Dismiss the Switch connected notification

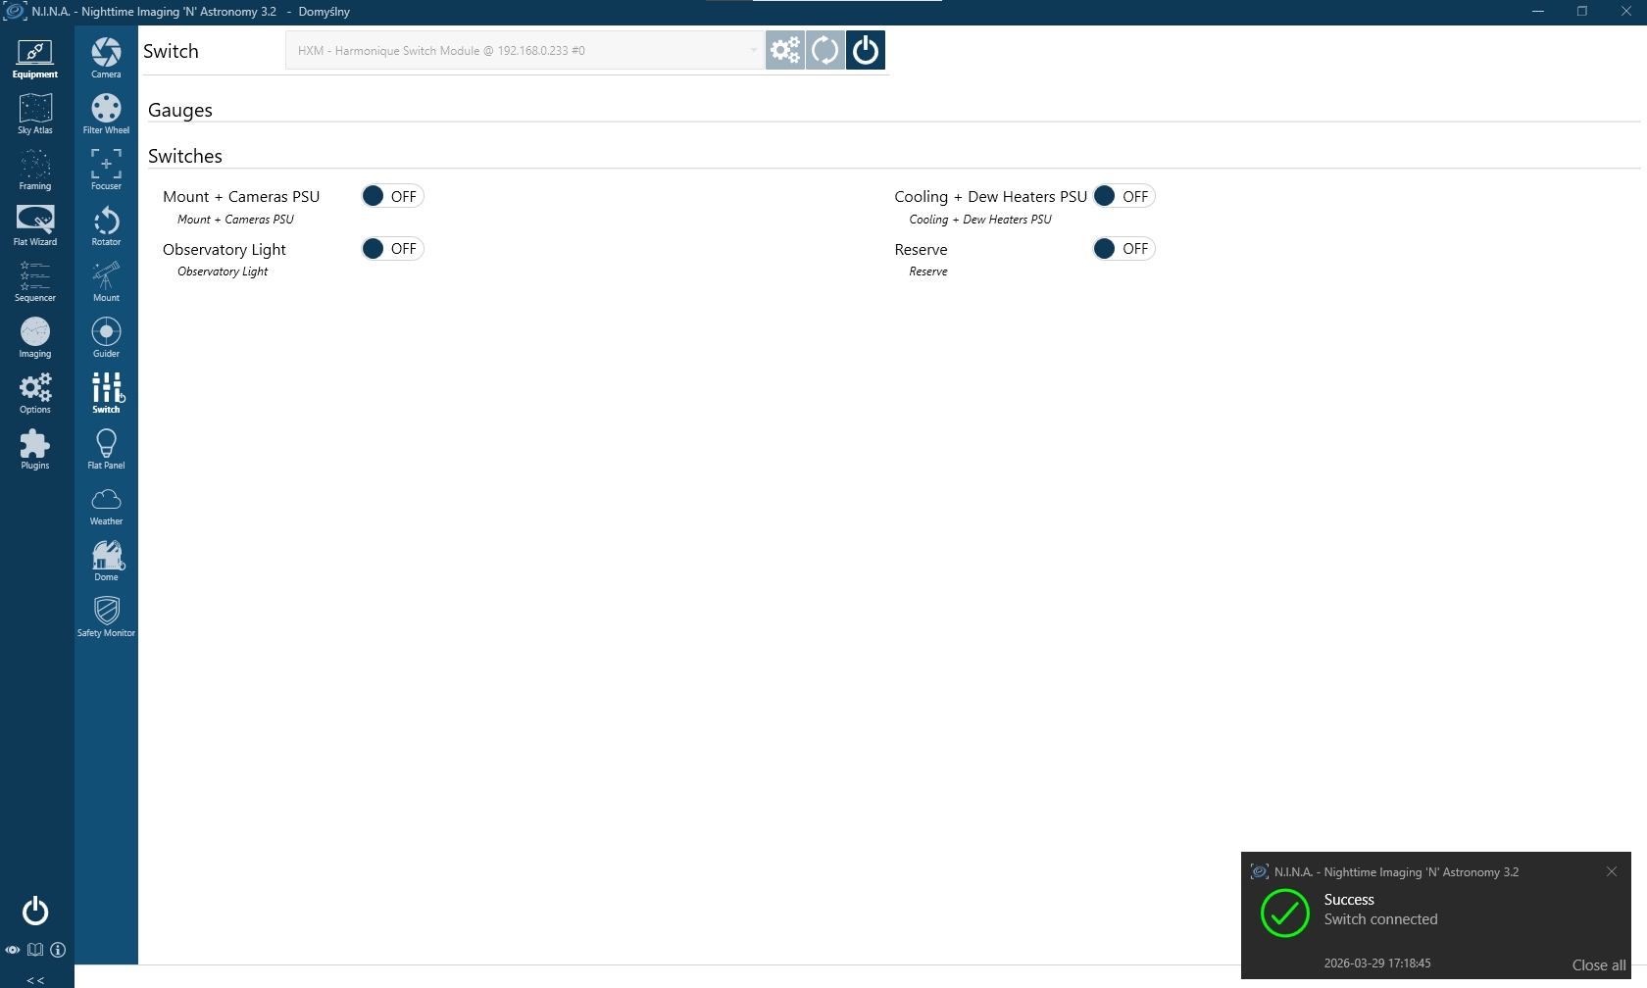pyautogui.click(x=1611, y=871)
